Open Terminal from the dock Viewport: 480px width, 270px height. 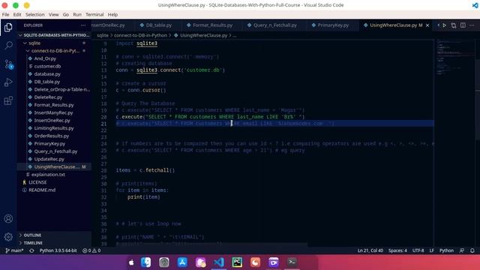[x=292, y=262]
